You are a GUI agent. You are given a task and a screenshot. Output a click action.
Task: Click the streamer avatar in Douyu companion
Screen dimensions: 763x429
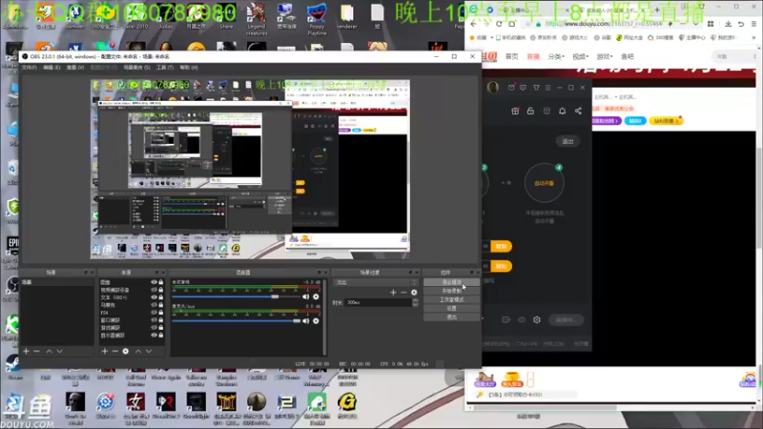pyautogui.click(x=493, y=87)
